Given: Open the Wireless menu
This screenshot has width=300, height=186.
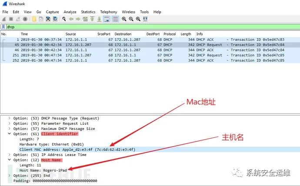Looking at the screenshot, I should 129,12.
